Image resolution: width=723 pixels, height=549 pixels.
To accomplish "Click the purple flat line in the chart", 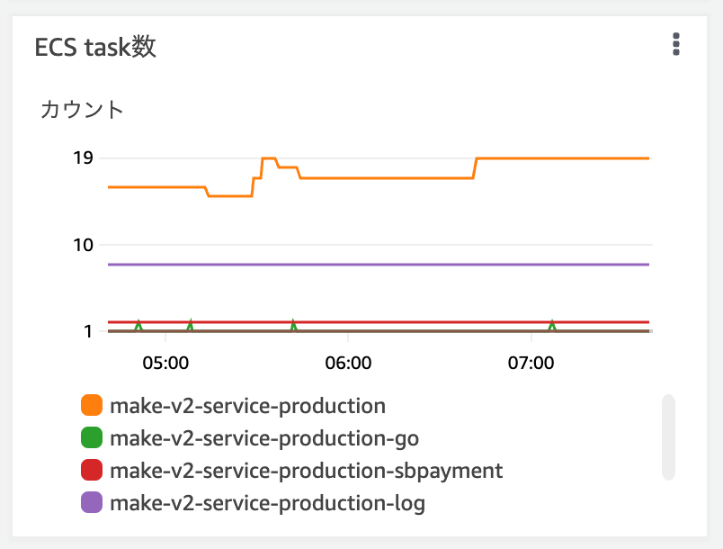I will [378, 265].
